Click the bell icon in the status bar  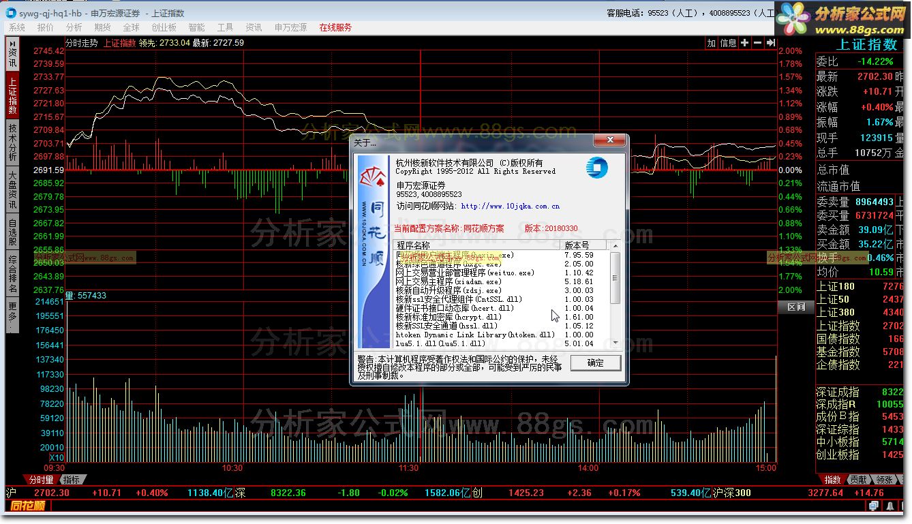(889, 506)
